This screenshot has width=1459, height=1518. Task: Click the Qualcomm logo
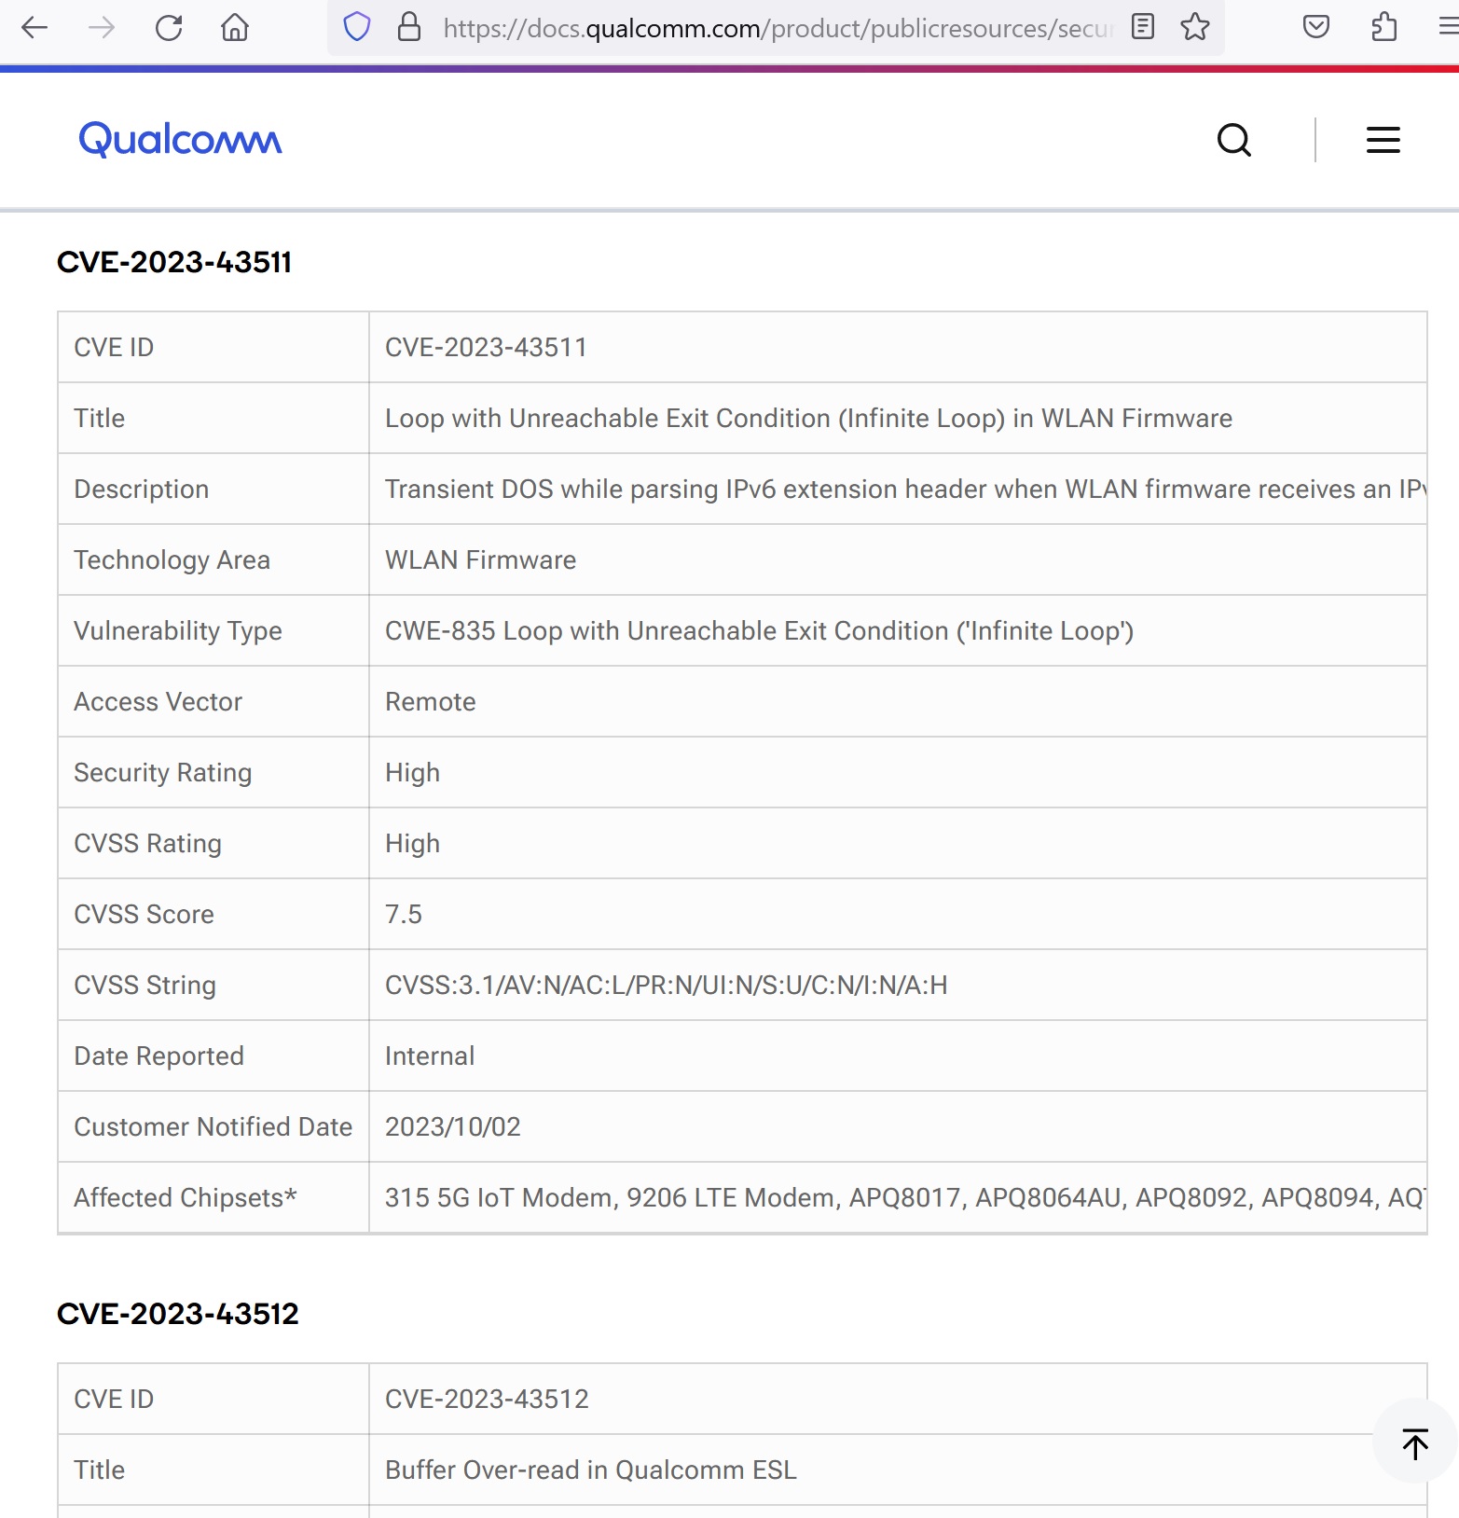(180, 140)
